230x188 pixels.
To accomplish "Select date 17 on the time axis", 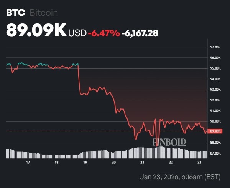I will (28, 163).
